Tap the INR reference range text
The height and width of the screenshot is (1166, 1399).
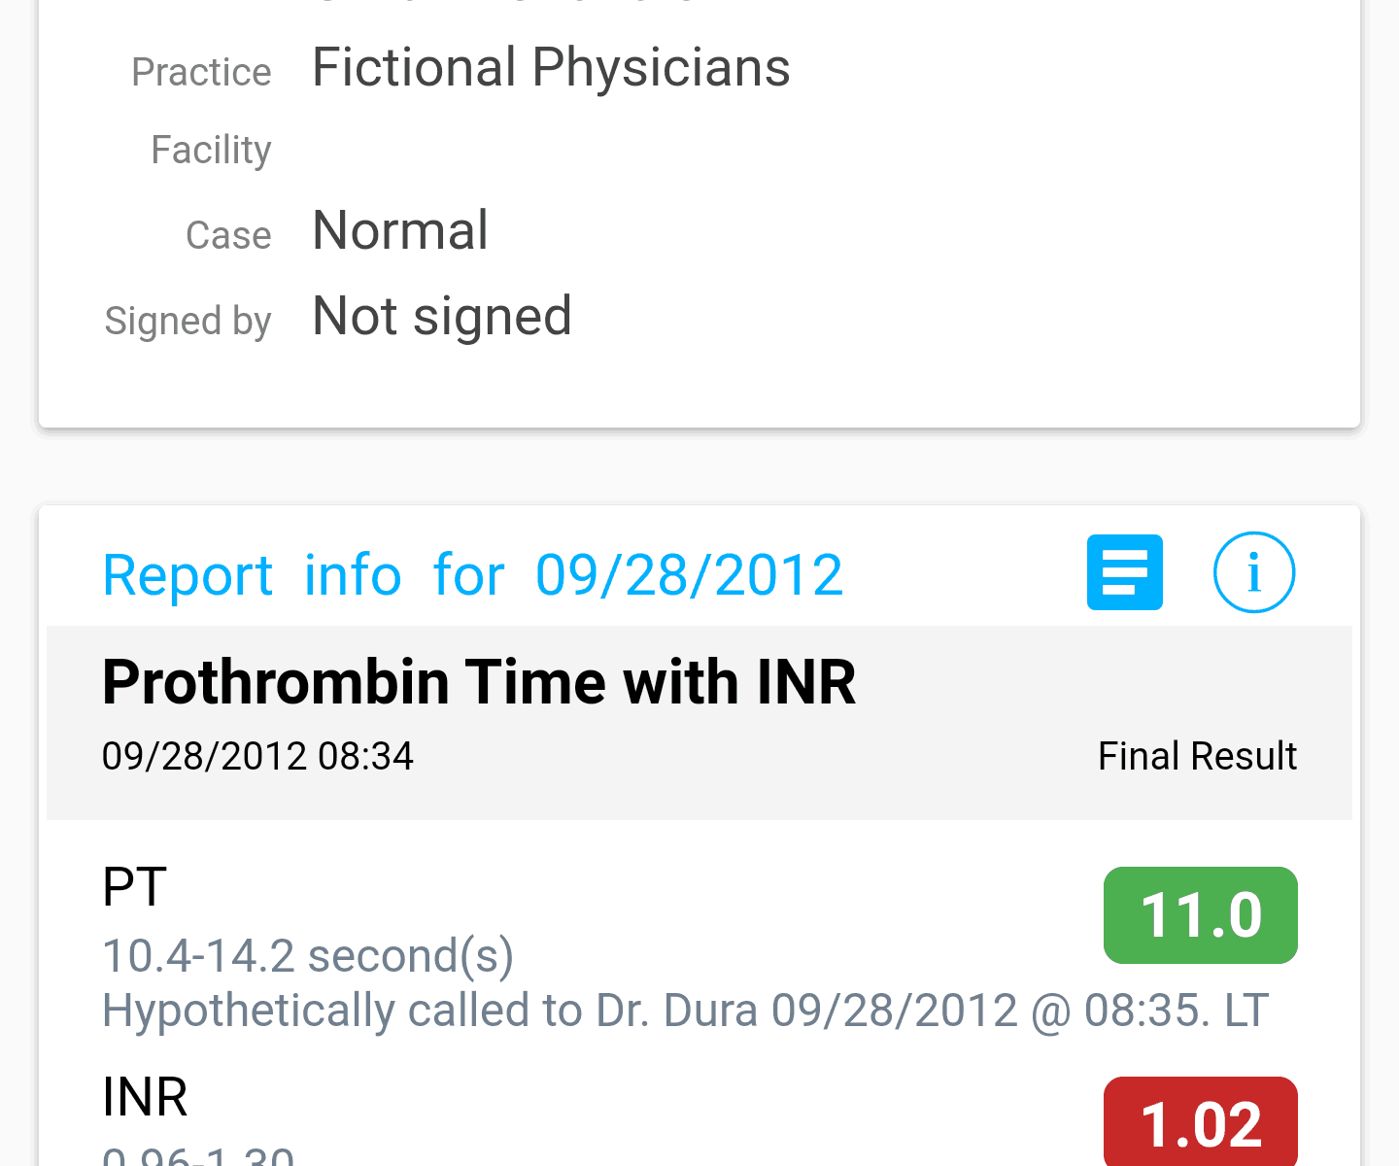(198, 1155)
